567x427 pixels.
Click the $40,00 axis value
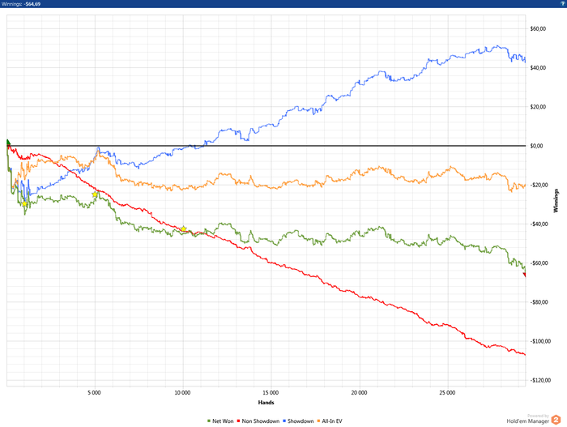click(x=538, y=68)
